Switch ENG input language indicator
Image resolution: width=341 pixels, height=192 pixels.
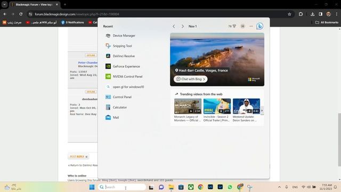295,187
